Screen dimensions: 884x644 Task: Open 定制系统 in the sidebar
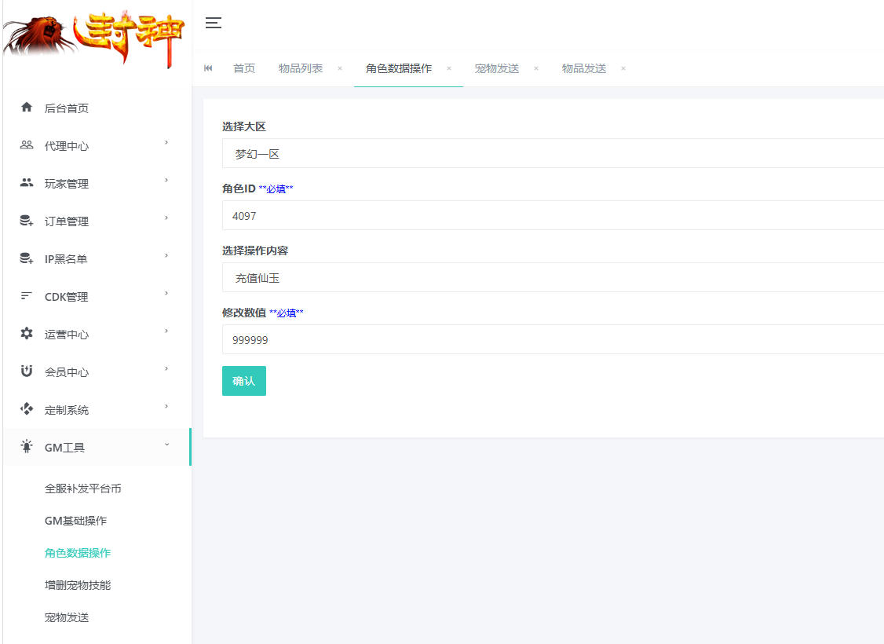[67, 410]
